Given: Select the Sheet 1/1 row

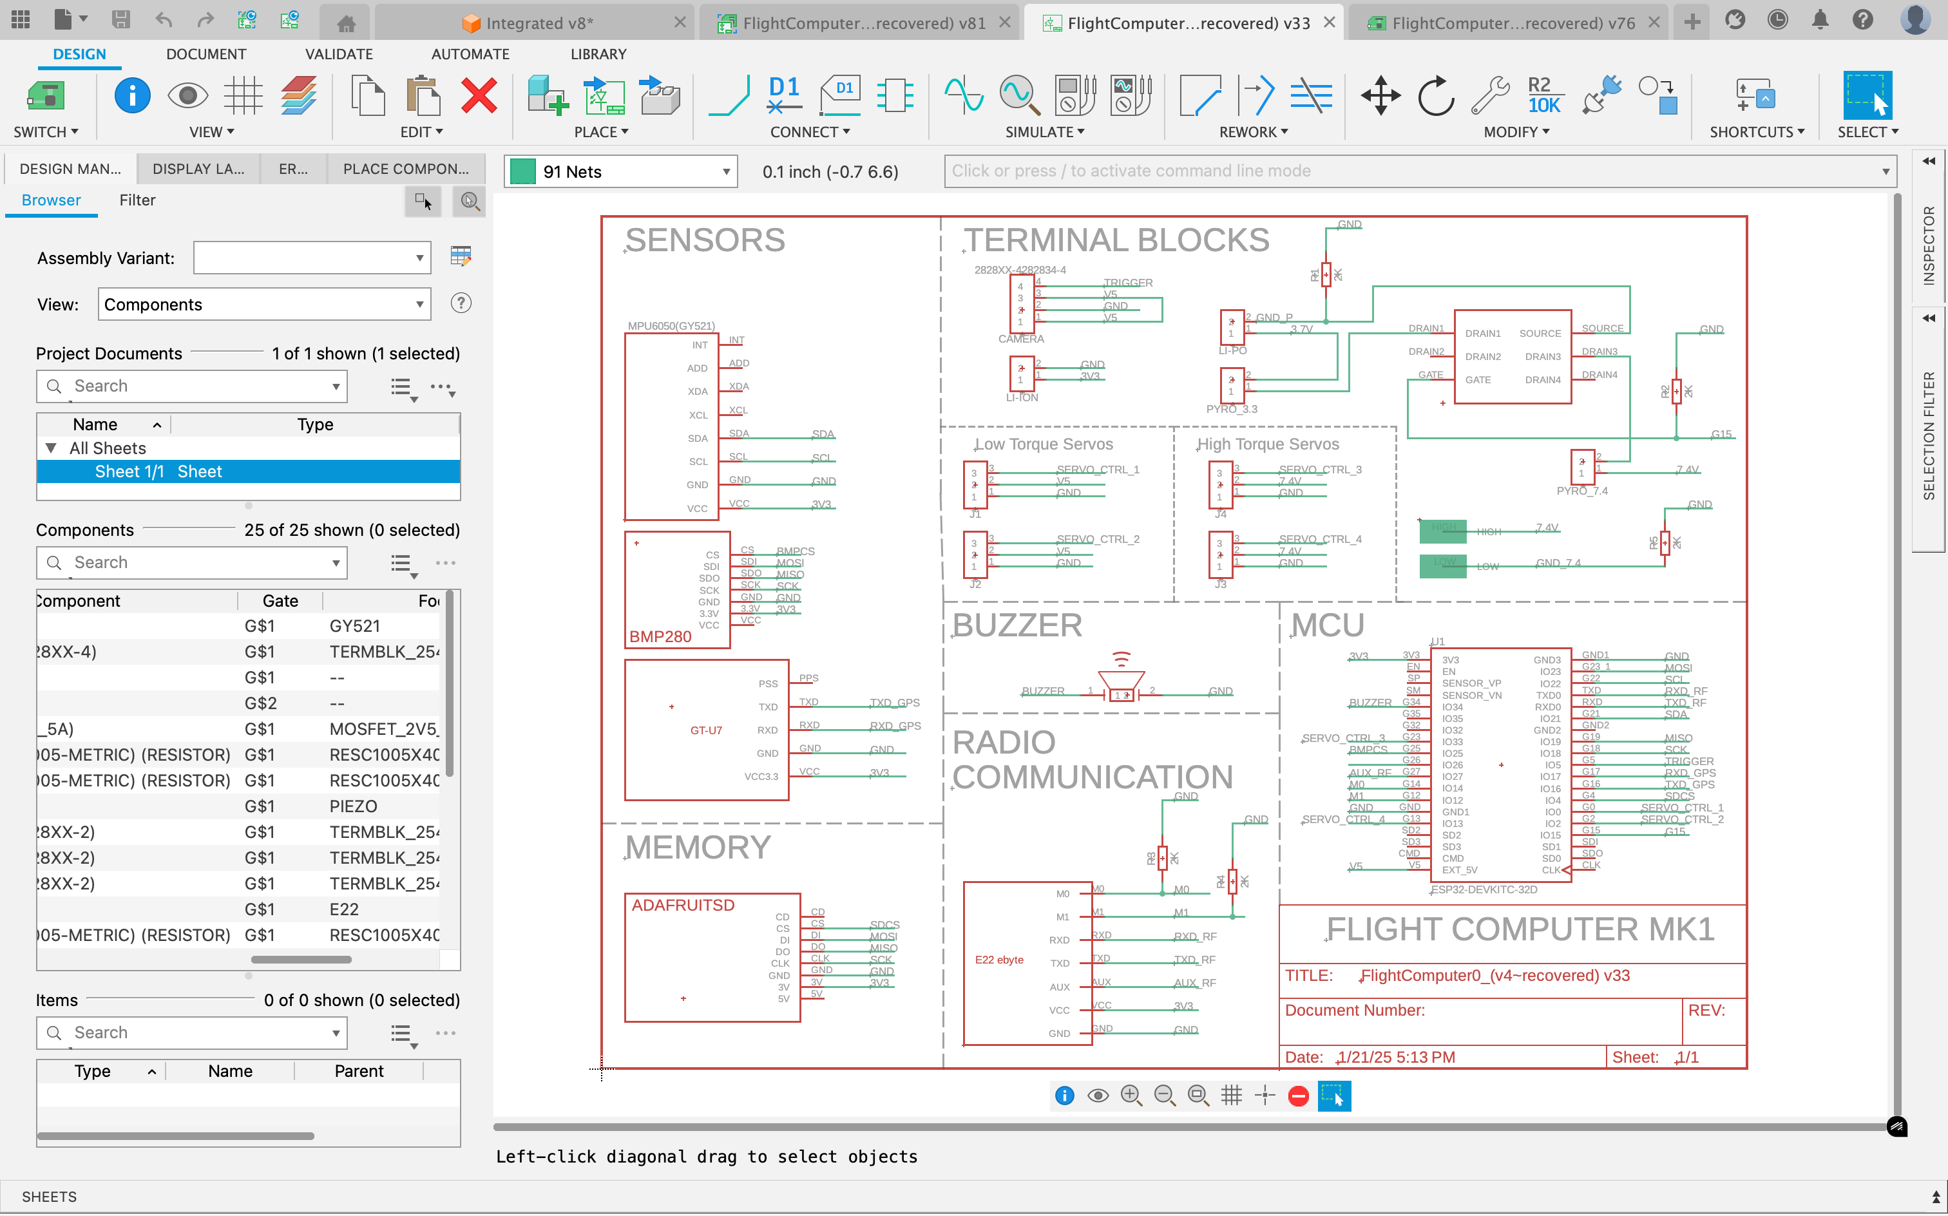Looking at the screenshot, I should point(249,472).
